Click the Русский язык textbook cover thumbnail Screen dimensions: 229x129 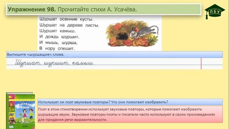tap(21, 111)
